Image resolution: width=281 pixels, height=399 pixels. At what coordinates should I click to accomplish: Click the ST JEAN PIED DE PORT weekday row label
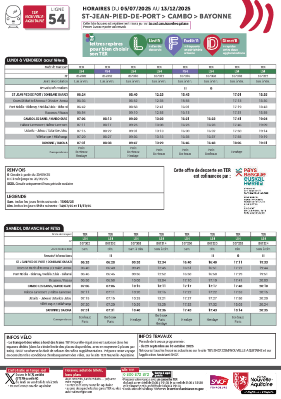coord(36,94)
